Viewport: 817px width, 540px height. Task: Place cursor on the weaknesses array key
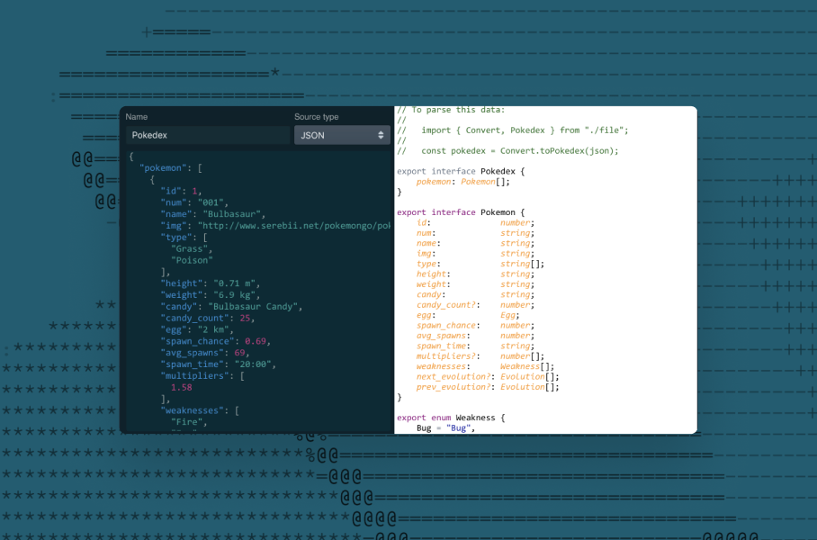tap(193, 409)
